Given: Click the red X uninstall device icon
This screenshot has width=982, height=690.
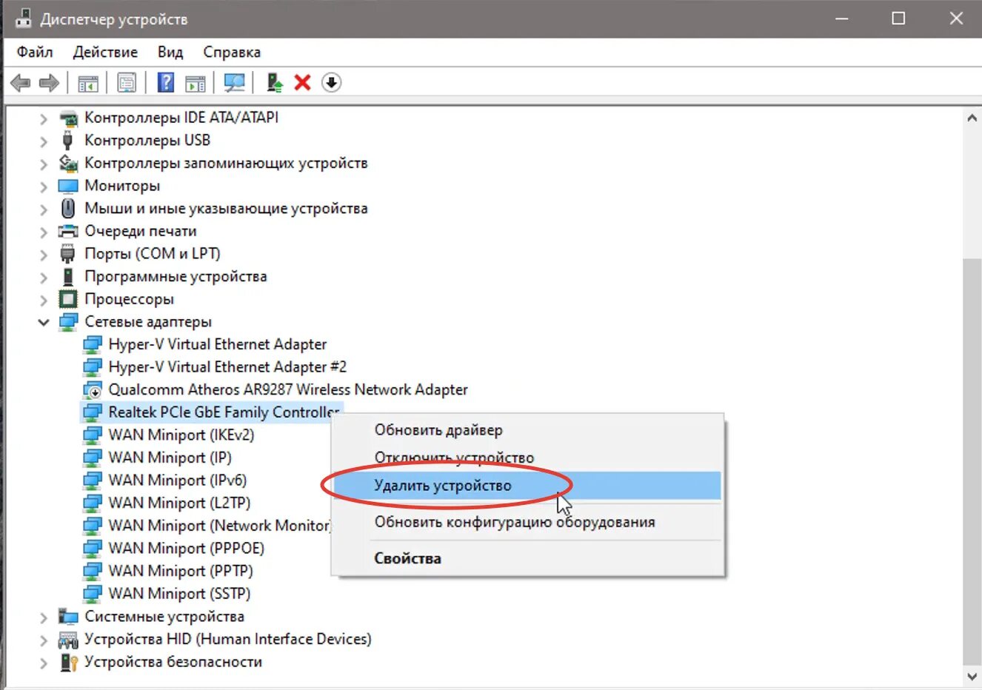Looking at the screenshot, I should (302, 82).
